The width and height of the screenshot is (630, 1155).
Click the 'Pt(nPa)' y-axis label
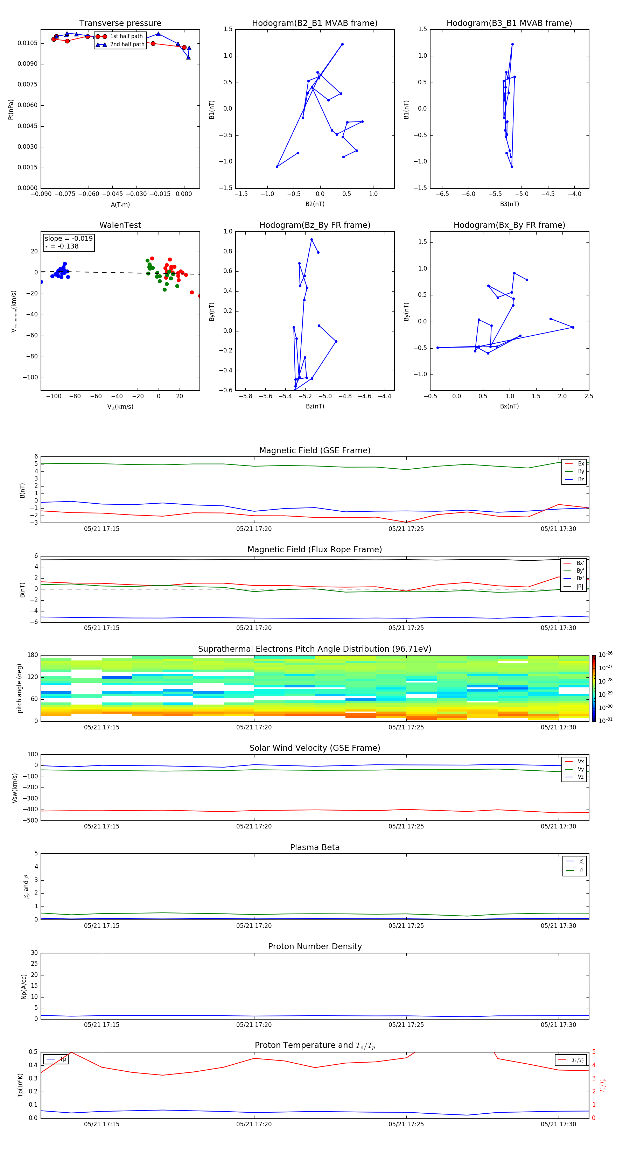(11, 109)
